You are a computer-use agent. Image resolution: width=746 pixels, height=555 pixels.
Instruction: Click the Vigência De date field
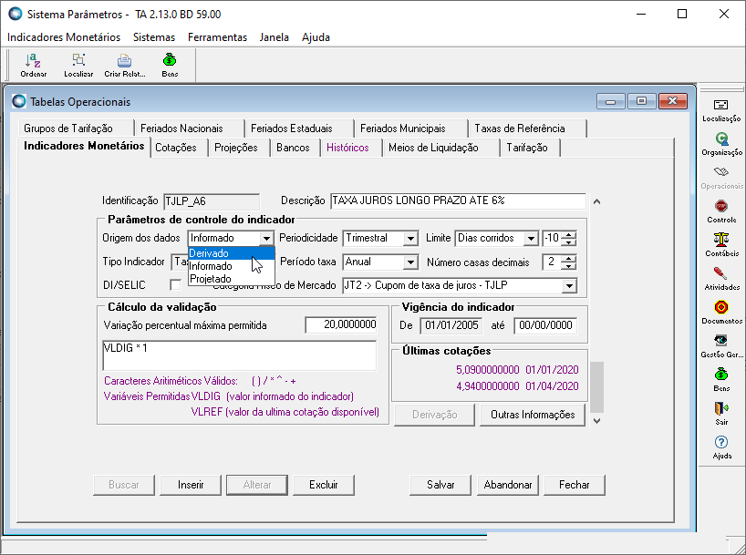coord(451,325)
